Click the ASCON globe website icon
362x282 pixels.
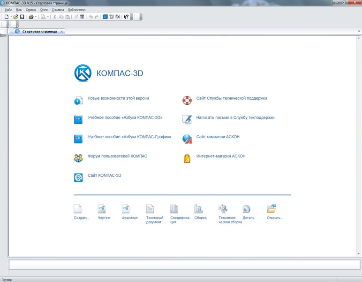187,139
